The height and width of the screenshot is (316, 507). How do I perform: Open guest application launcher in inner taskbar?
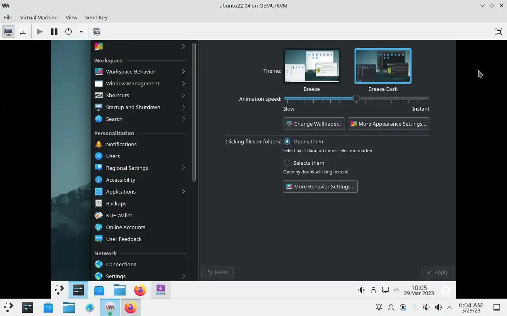coord(59,290)
